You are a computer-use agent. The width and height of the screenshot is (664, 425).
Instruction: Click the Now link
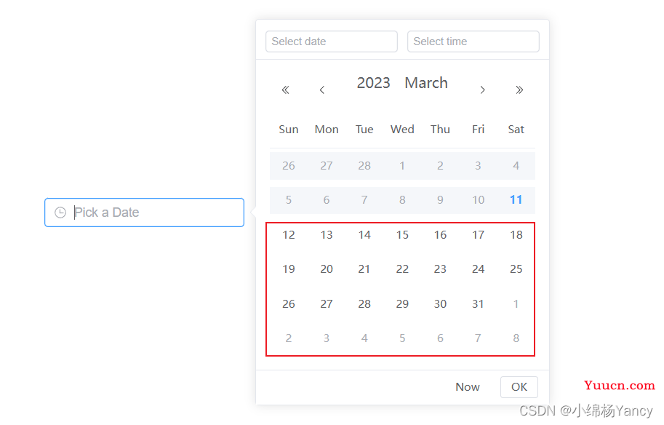tap(468, 387)
